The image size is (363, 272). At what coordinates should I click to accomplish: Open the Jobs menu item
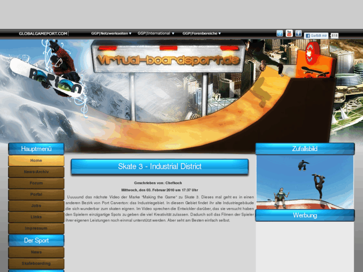coord(36,206)
